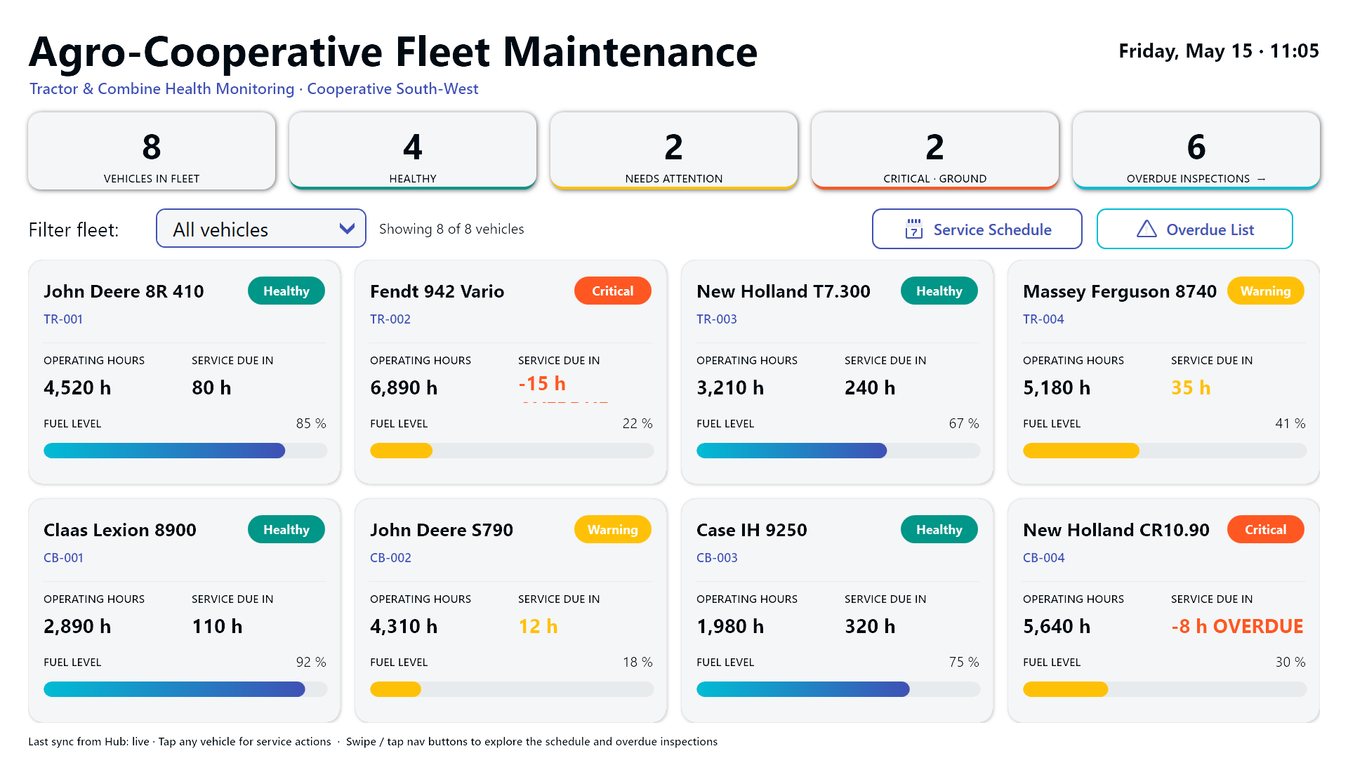Click the 18 % fuel level reading

coord(637,663)
